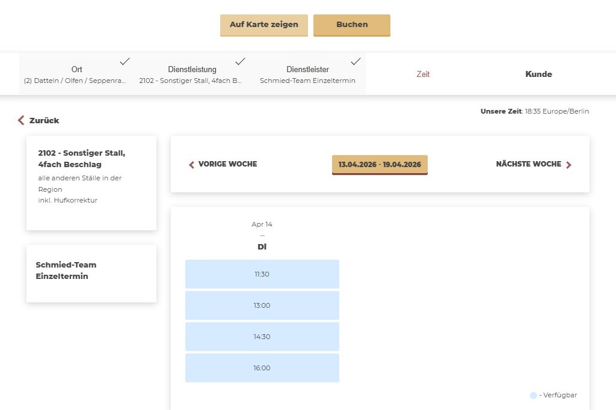Viewport: 616px width, 410px height.
Task: Select the 11:30 time slot
Action: click(262, 274)
